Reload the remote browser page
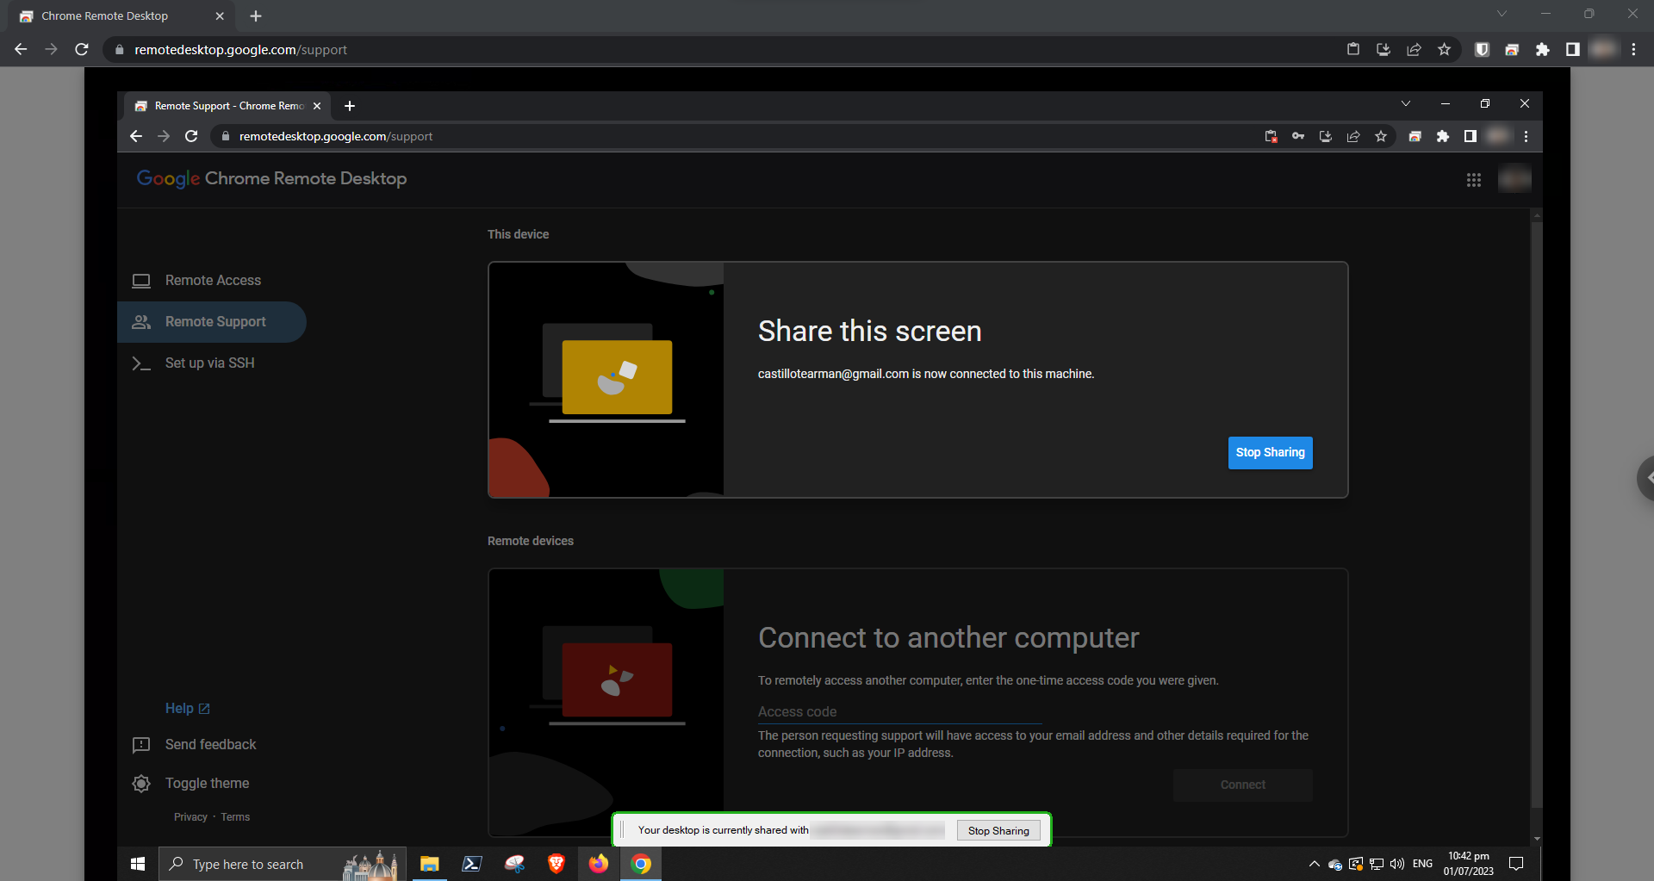 coord(191,136)
